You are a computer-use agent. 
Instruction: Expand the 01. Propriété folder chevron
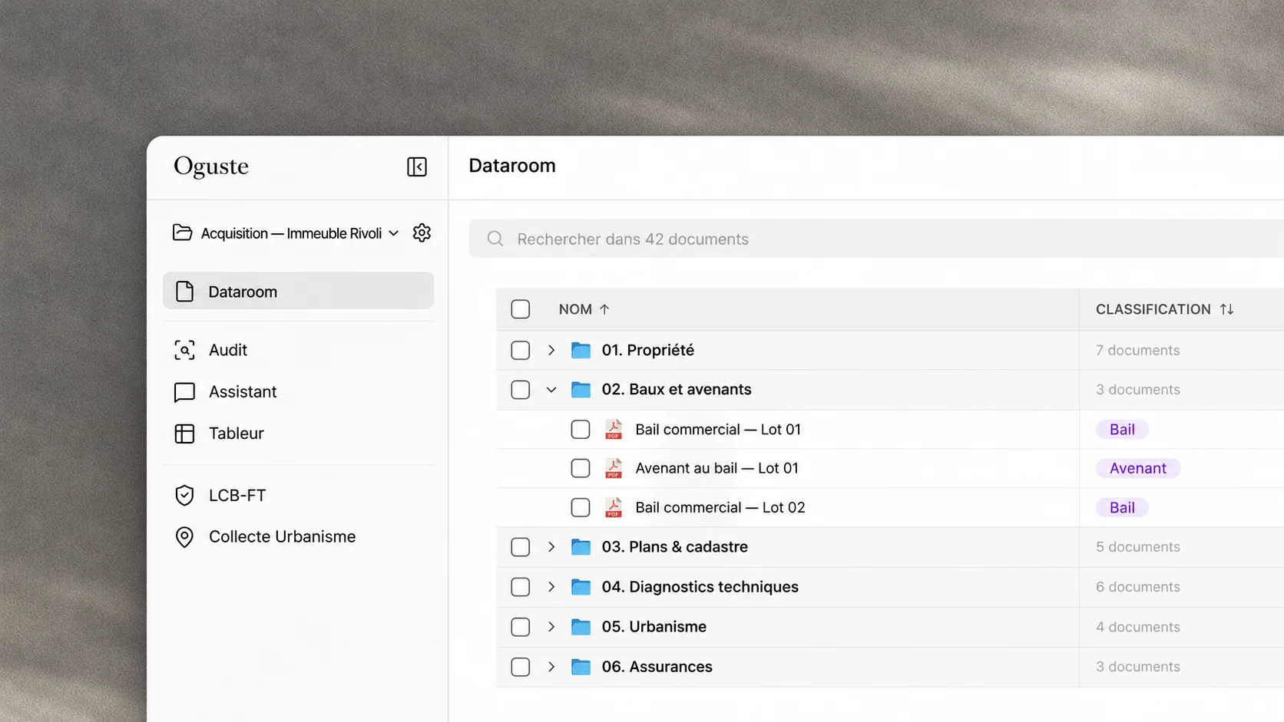pos(551,351)
